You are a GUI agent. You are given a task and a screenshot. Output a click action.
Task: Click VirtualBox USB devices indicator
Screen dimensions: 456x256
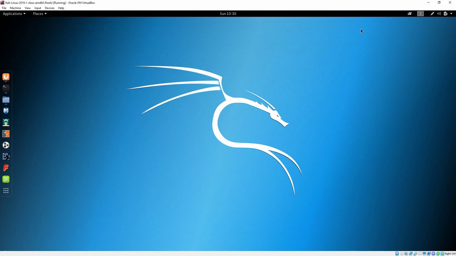tap(415, 254)
